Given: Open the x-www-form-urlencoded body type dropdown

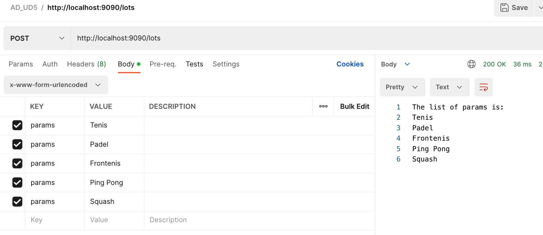Looking at the screenshot, I should coord(56,85).
